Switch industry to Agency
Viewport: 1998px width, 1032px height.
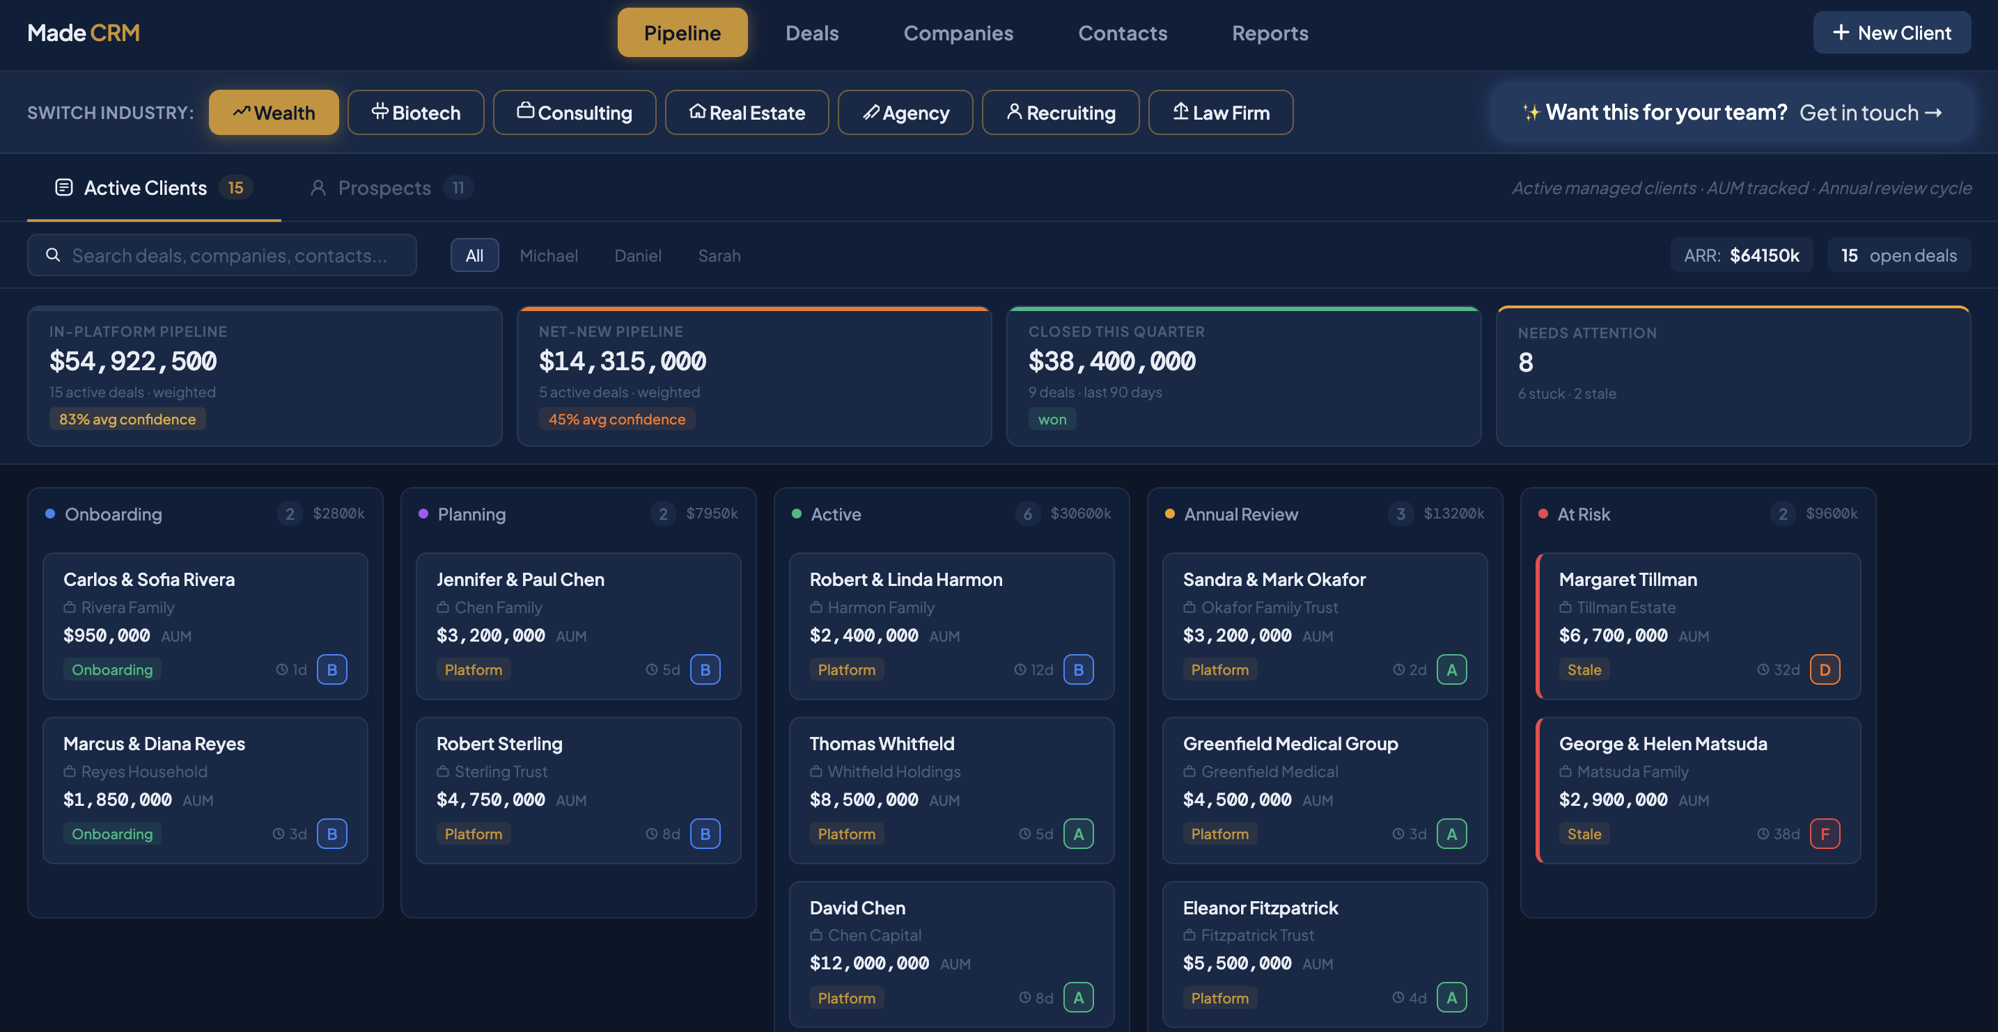[x=905, y=112]
